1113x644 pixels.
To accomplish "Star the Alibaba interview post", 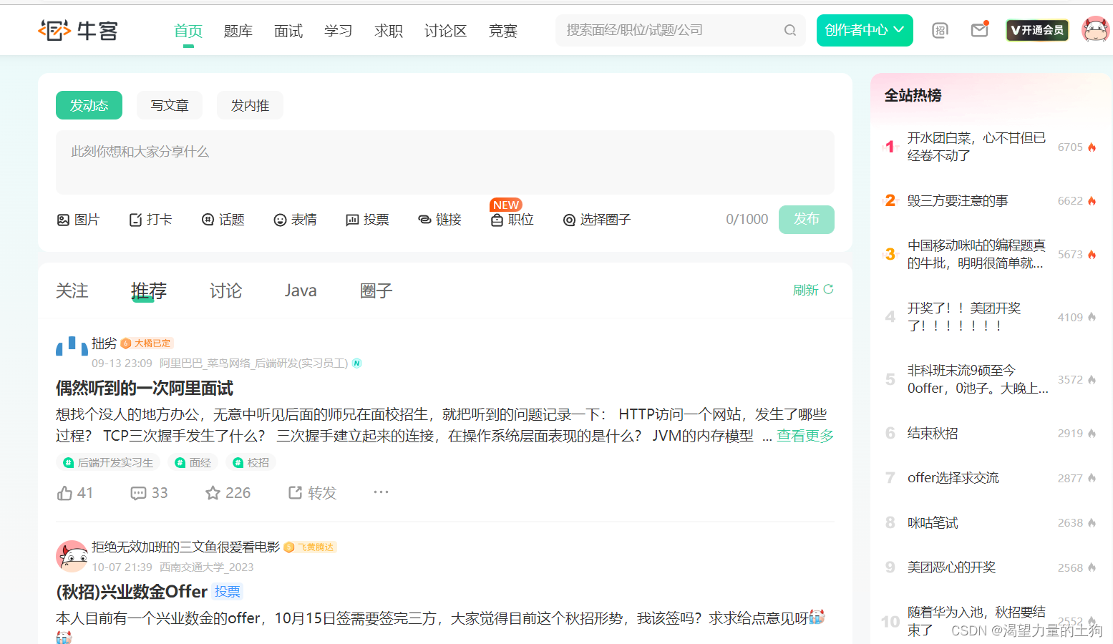I will click(x=226, y=492).
